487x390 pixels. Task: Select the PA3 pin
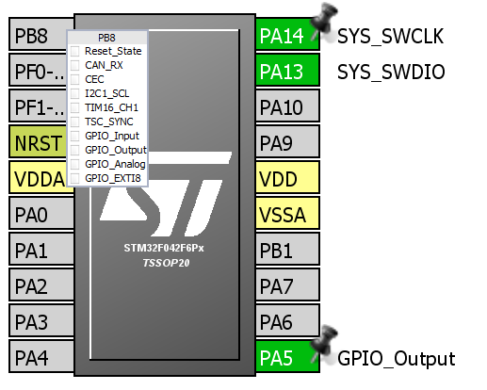point(41,320)
